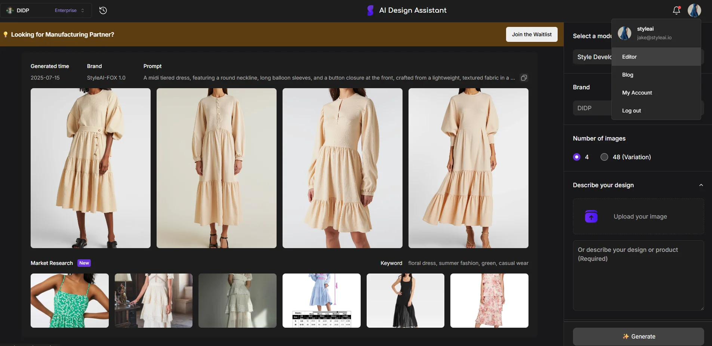Click the Join the Waitlist button
Screen dimensions: 712x346
click(531, 34)
